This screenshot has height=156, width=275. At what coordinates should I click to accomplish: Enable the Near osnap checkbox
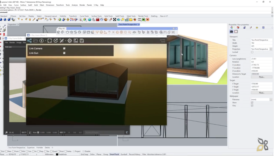coord(6,151)
